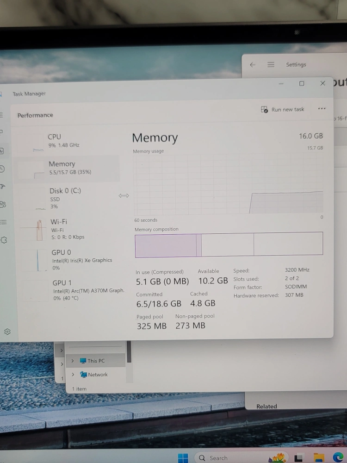347x463 pixels.
Task: Click the memory composition bar
Action: [229, 245]
